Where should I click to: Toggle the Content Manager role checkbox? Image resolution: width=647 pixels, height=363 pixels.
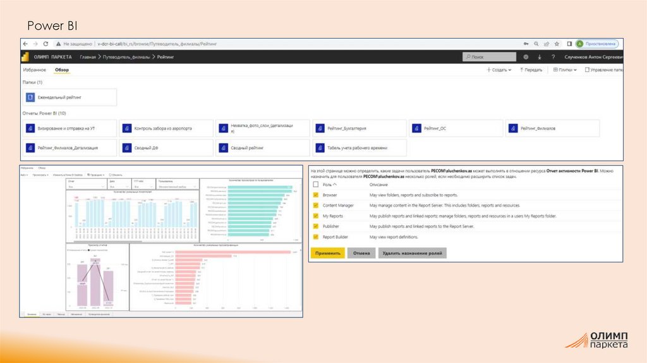point(315,206)
